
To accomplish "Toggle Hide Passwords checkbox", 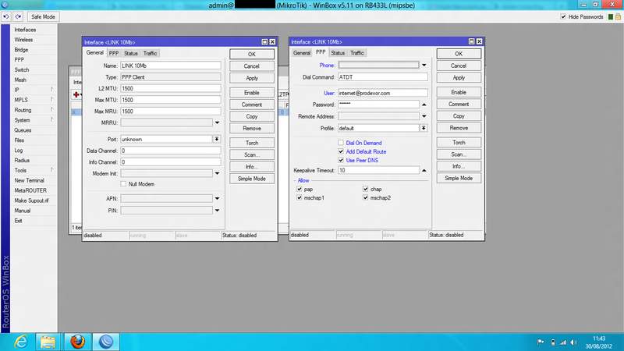I will point(563,16).
